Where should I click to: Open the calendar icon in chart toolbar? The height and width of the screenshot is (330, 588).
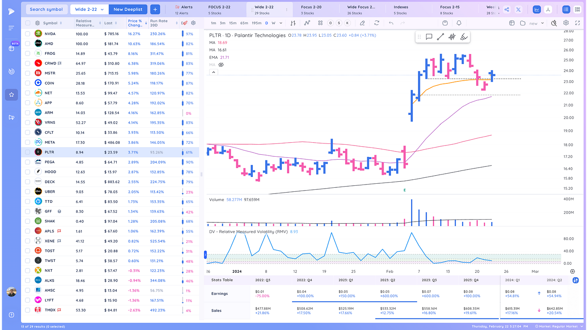click(x=445, y=23)
